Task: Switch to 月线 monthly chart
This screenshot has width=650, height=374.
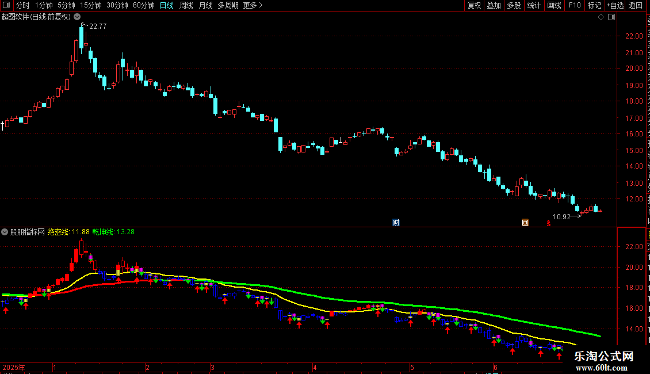Action: pos(205,5)
